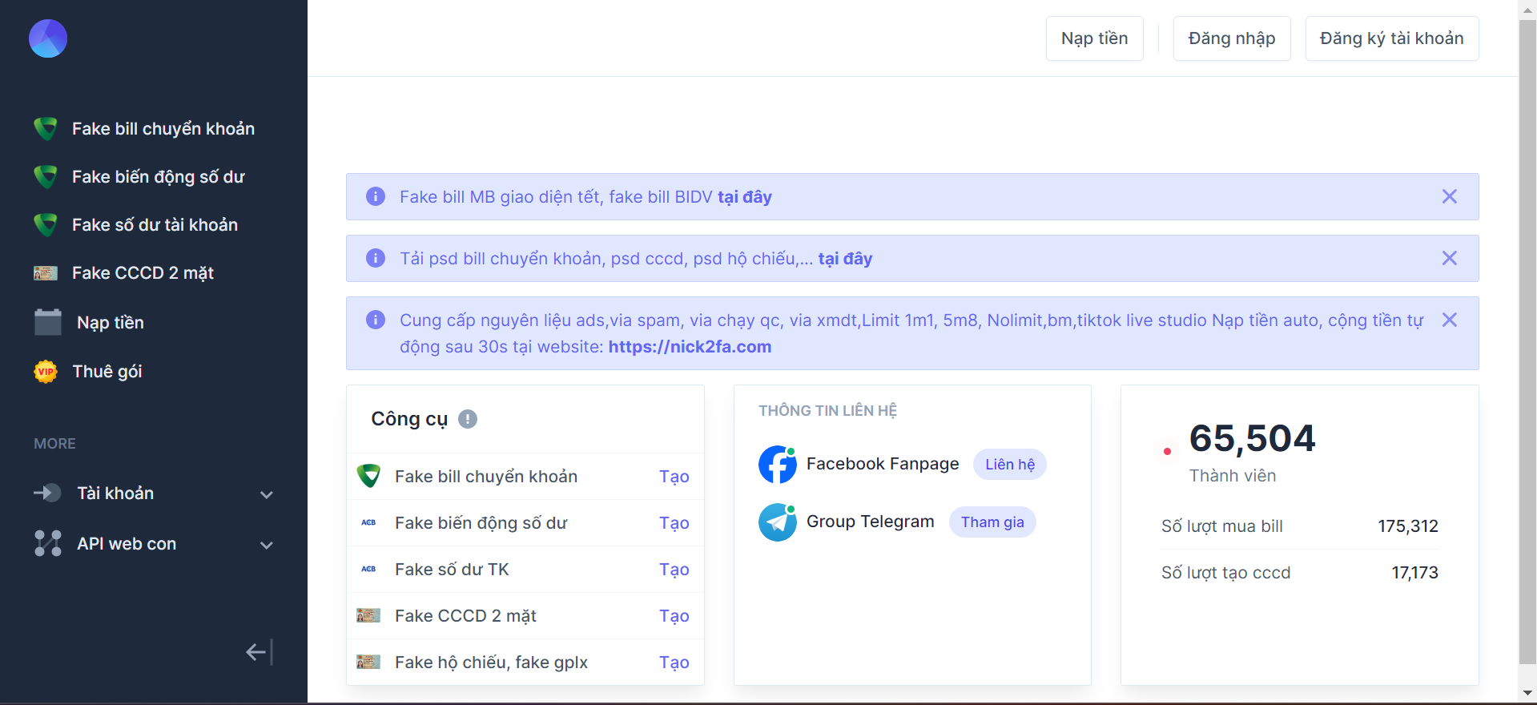The height and width of the screenshot is (705, 1537).
Task: Follow 'tại đây' link in the Tải psd alert
Action: tap(845, 259)
